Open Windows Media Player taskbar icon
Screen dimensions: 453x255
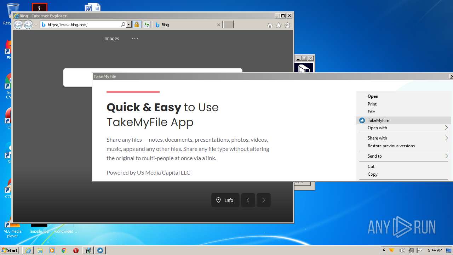(52, 250)
